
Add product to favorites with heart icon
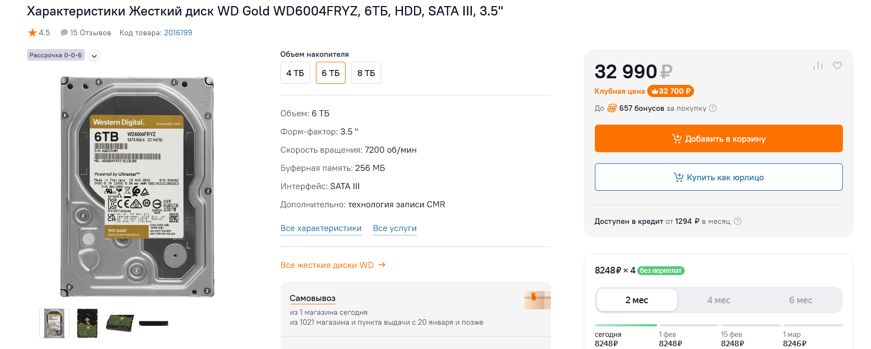pos(837,66)
